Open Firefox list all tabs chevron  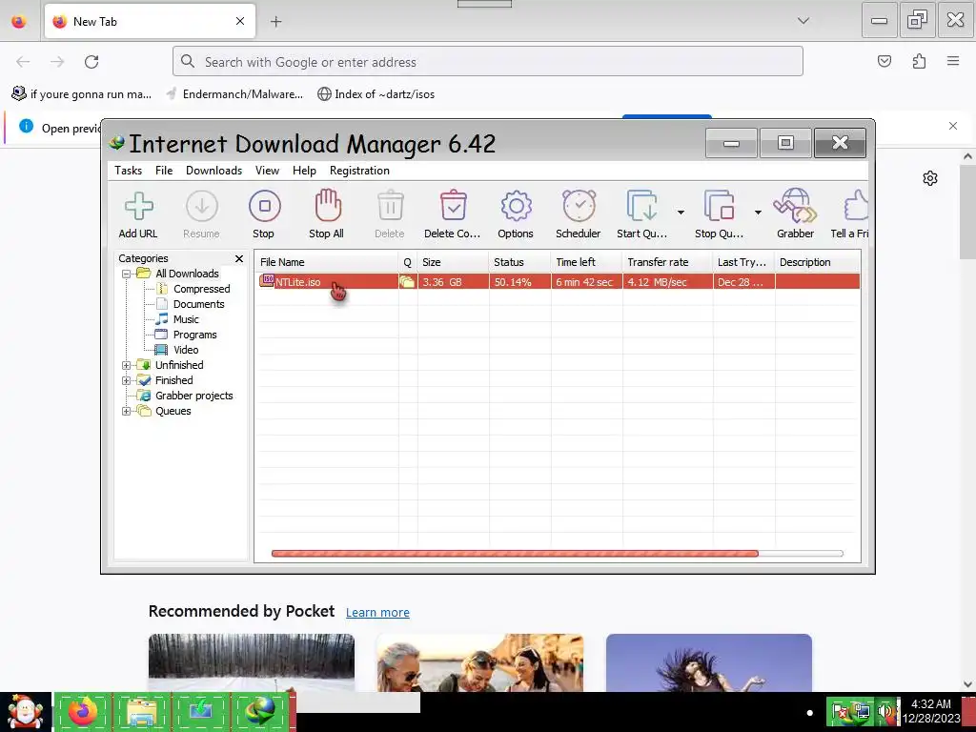(x=803, y=21)
